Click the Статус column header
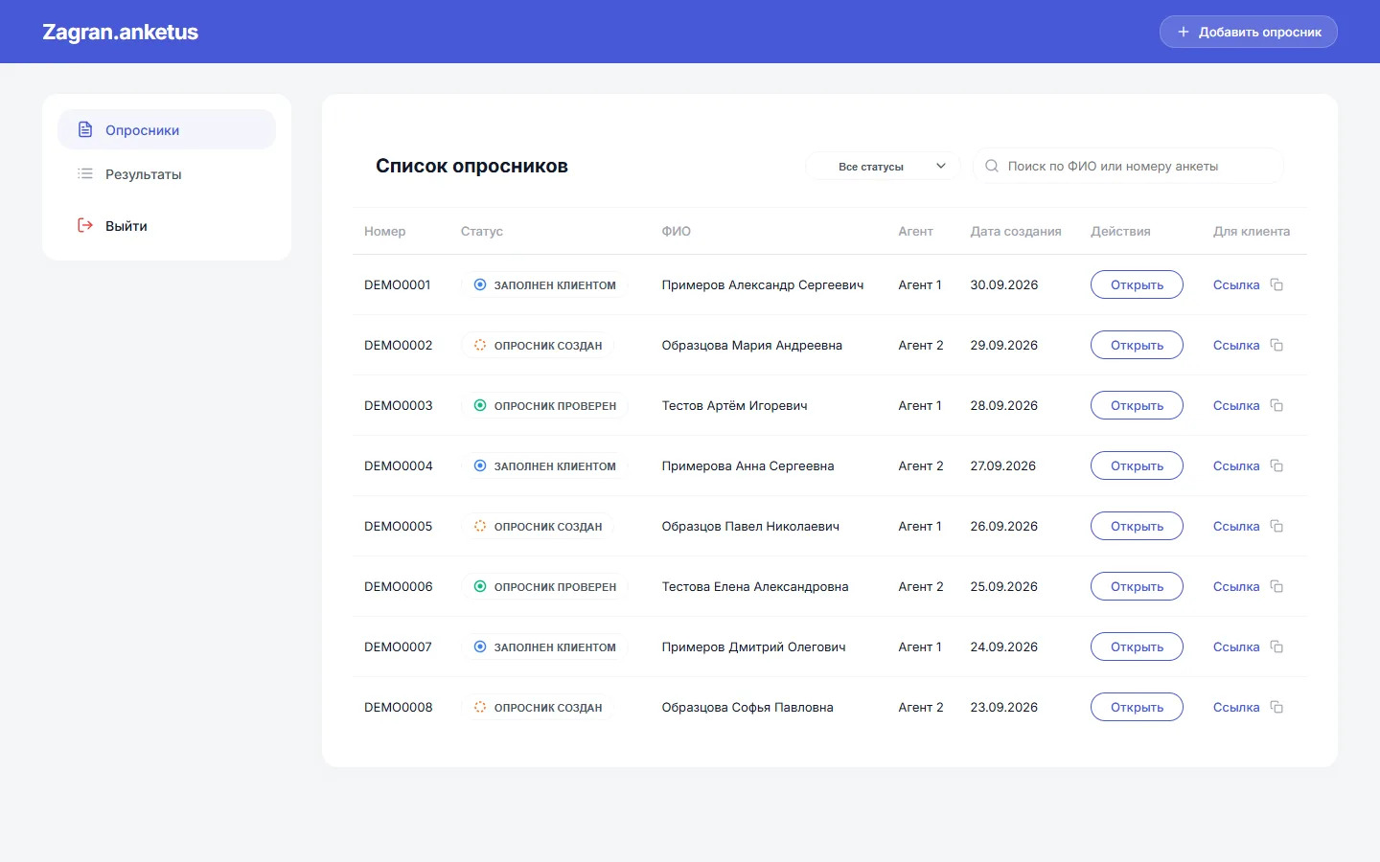Viewport: 1380px width, 862px height. [x=482, y=231]
